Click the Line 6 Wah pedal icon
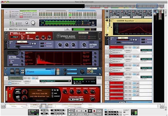This screenshot has height=116, width=168. [18, 97]
